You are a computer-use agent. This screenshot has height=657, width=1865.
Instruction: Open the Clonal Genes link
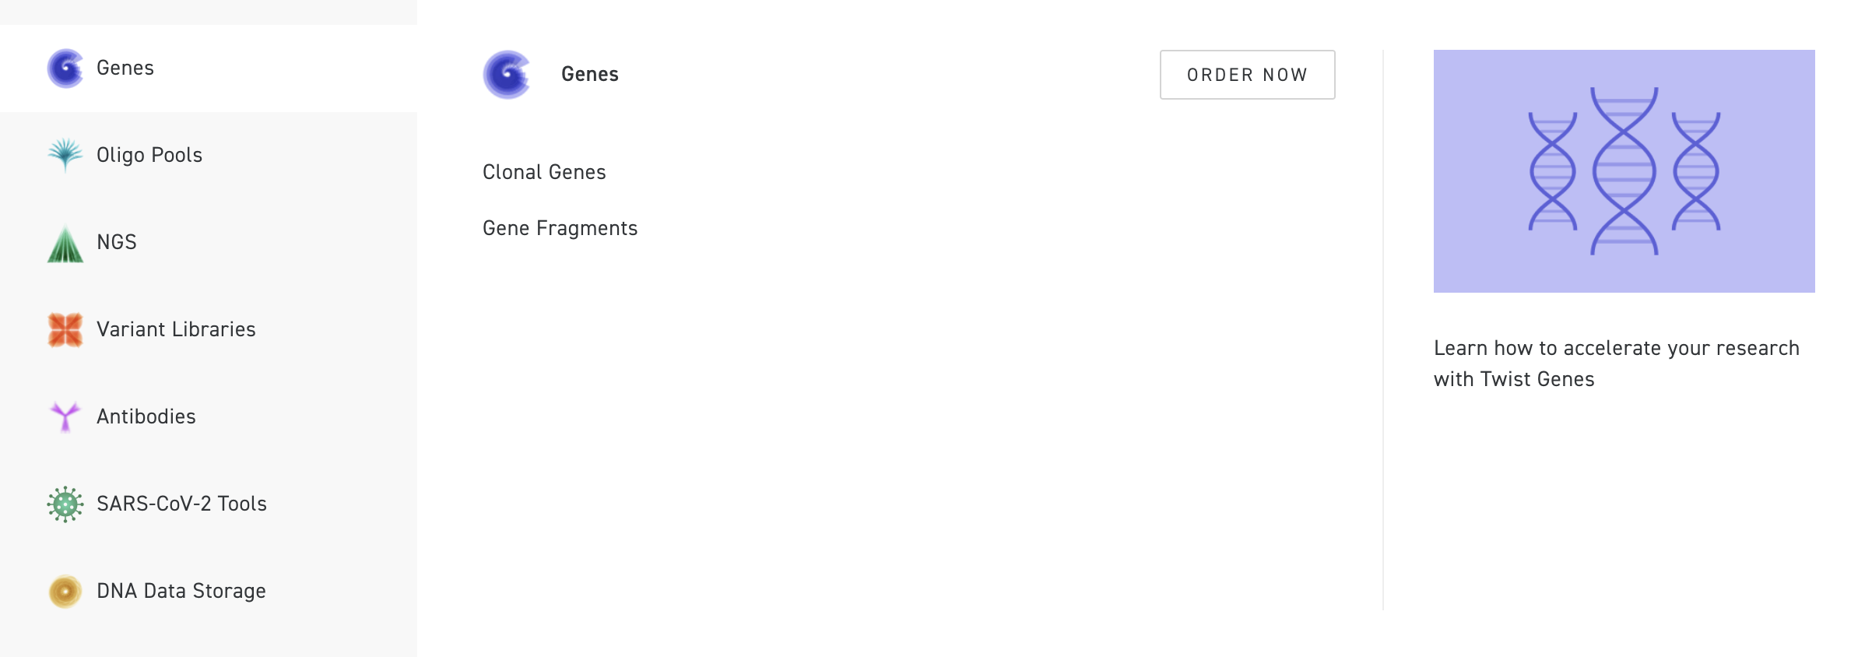544,172
